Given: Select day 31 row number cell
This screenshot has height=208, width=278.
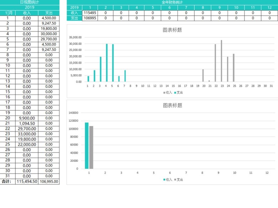Looking at the screenshot, I should (x=7, y=176).
